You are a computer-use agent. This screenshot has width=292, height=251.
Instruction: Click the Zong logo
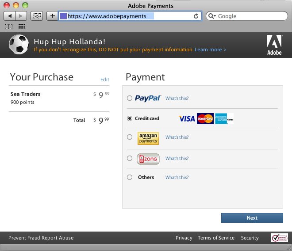pos(148,159)
